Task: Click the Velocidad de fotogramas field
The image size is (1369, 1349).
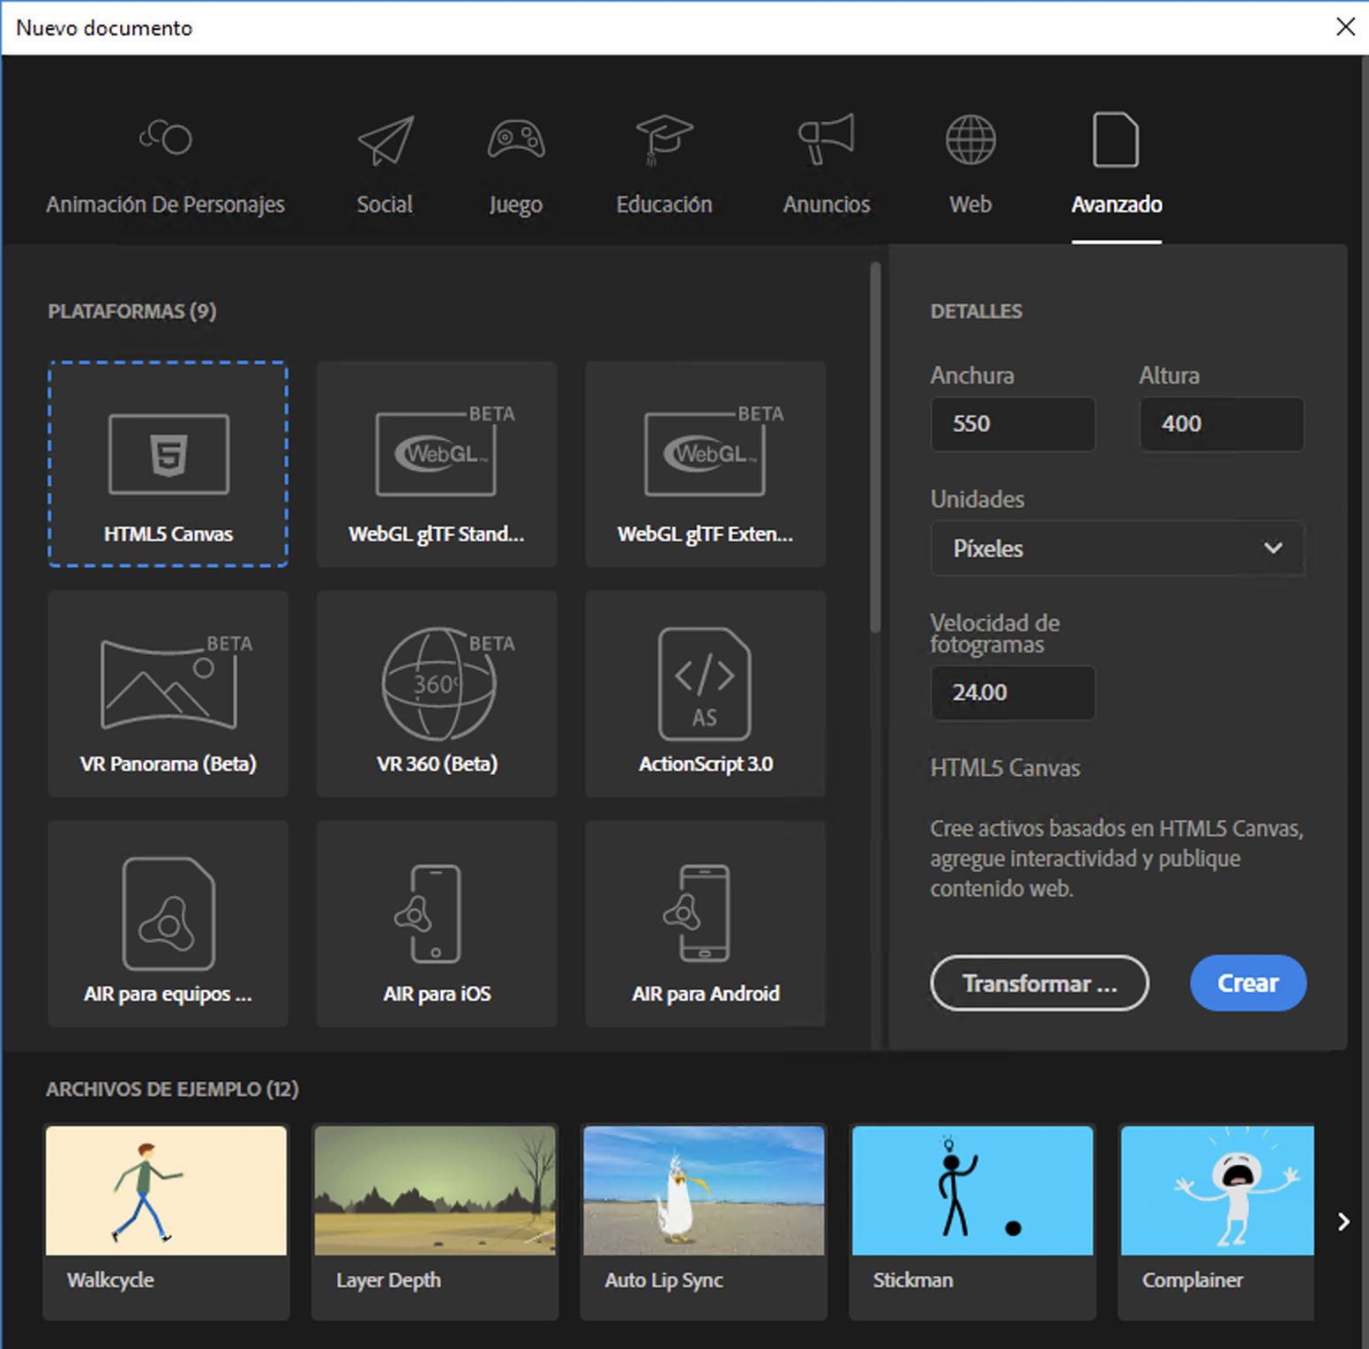Action: pyautogui.click(x=1013, y=693)
